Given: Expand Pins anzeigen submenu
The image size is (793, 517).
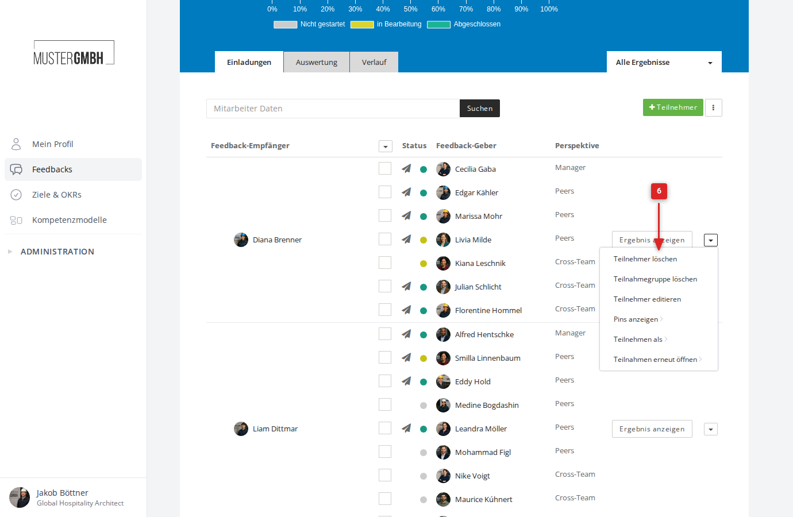Looking at the screenshot, I should click(638, 319).
